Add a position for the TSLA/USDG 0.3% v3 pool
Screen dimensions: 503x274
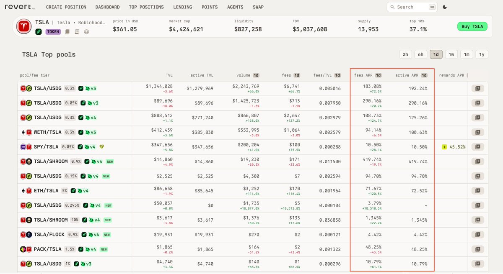click(478, 88)
